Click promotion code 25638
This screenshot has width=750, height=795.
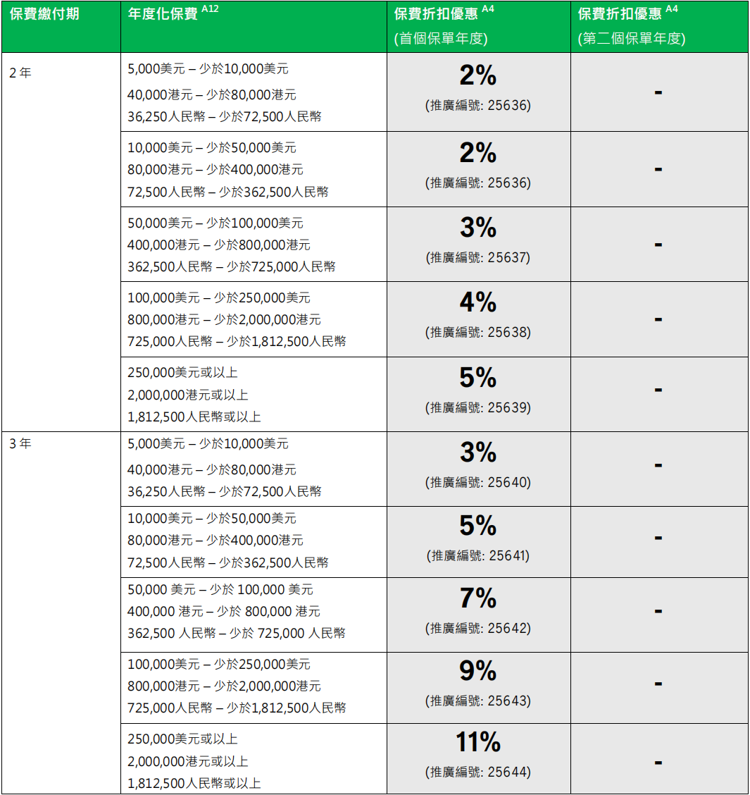508,332
